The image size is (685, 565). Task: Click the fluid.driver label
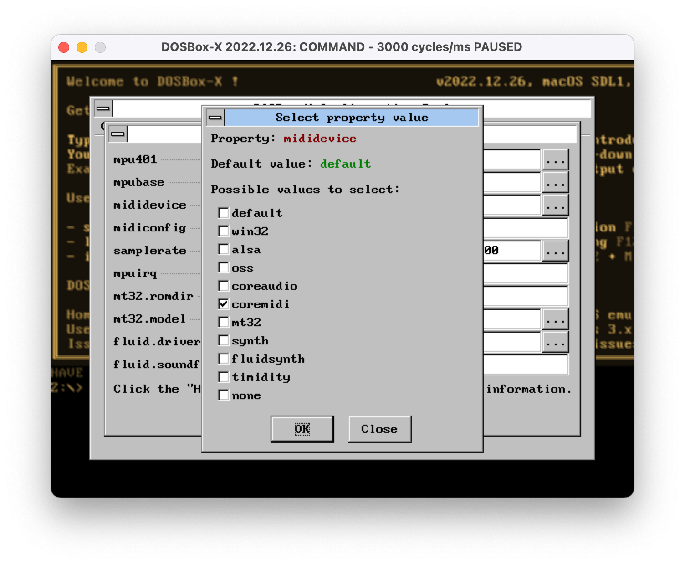157,342
